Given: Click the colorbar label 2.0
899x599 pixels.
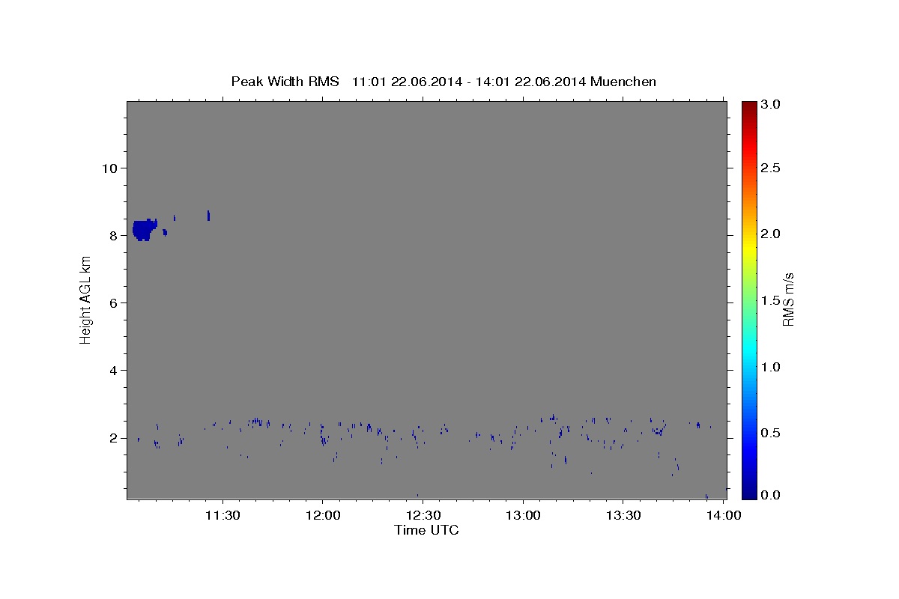Looking at the screenshot, I should [771, 234].
